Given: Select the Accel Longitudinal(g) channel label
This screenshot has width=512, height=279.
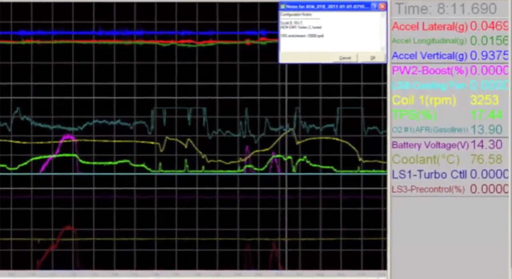Looking at the screenshot, I should 429,41.
